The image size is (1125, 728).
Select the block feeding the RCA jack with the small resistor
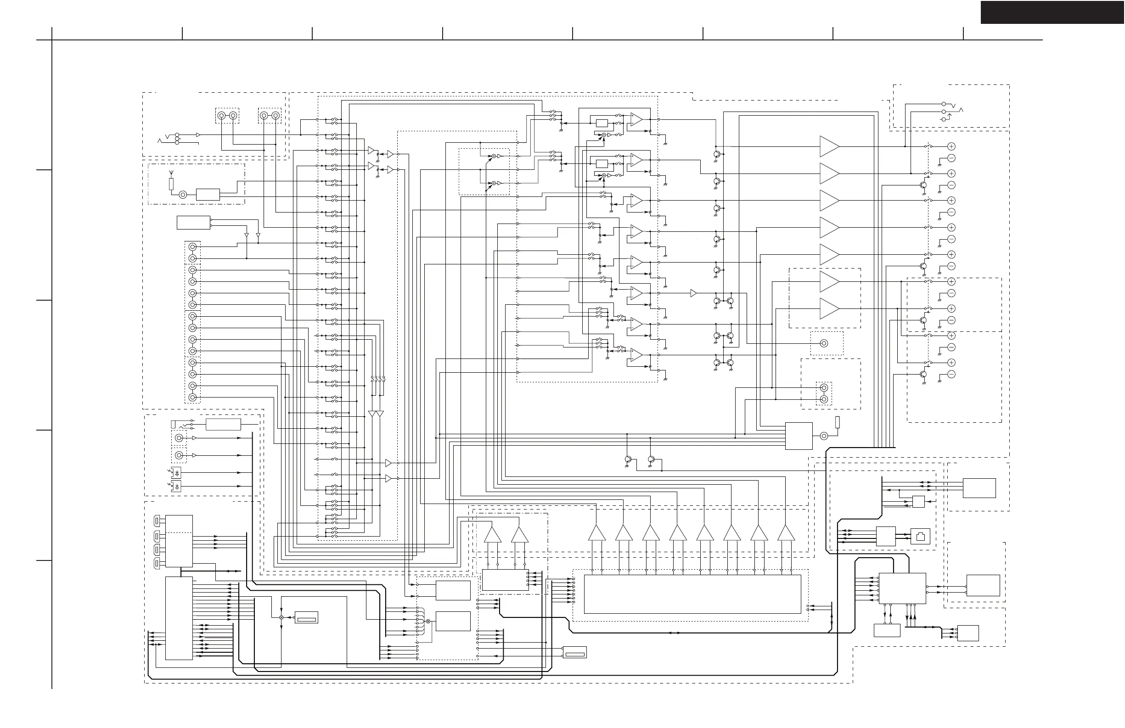[799, 436]
